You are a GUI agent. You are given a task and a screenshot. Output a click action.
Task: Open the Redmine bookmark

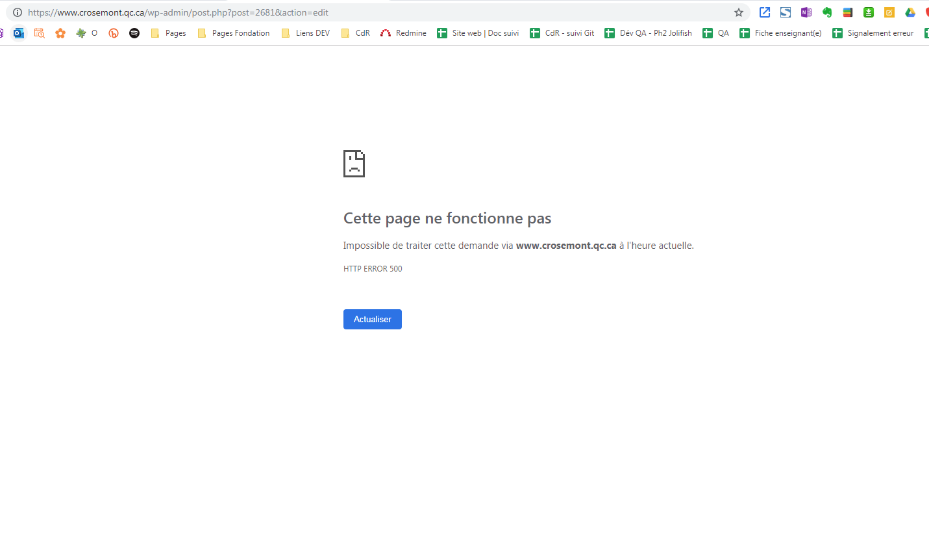coord(404,33)
